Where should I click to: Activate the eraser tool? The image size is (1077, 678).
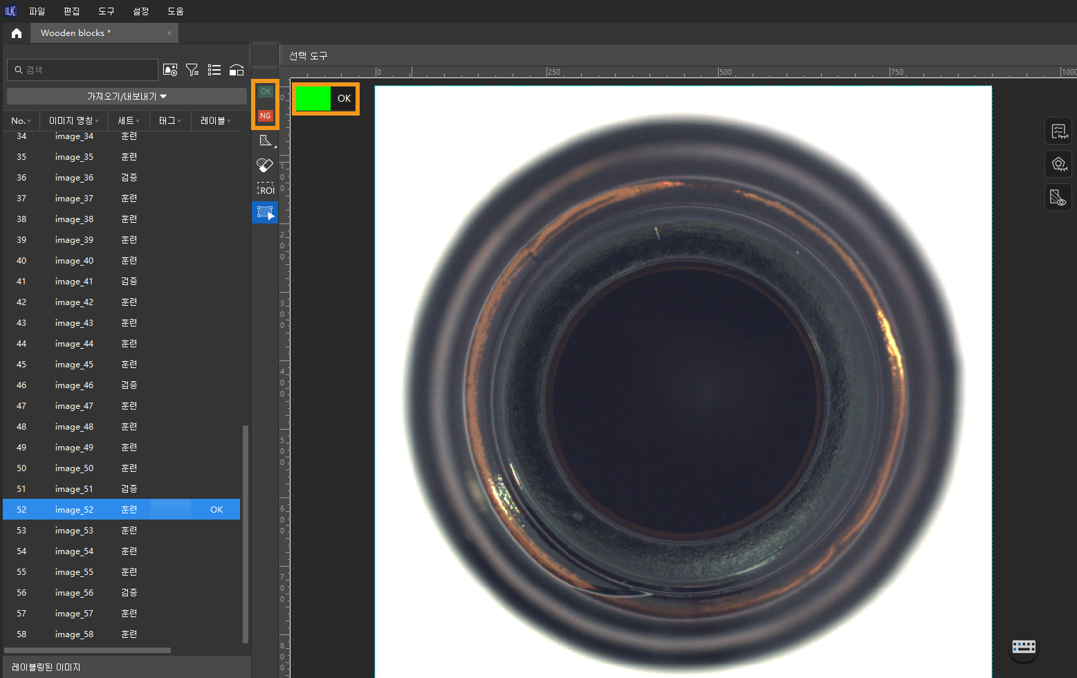click(x=265, y=165)
